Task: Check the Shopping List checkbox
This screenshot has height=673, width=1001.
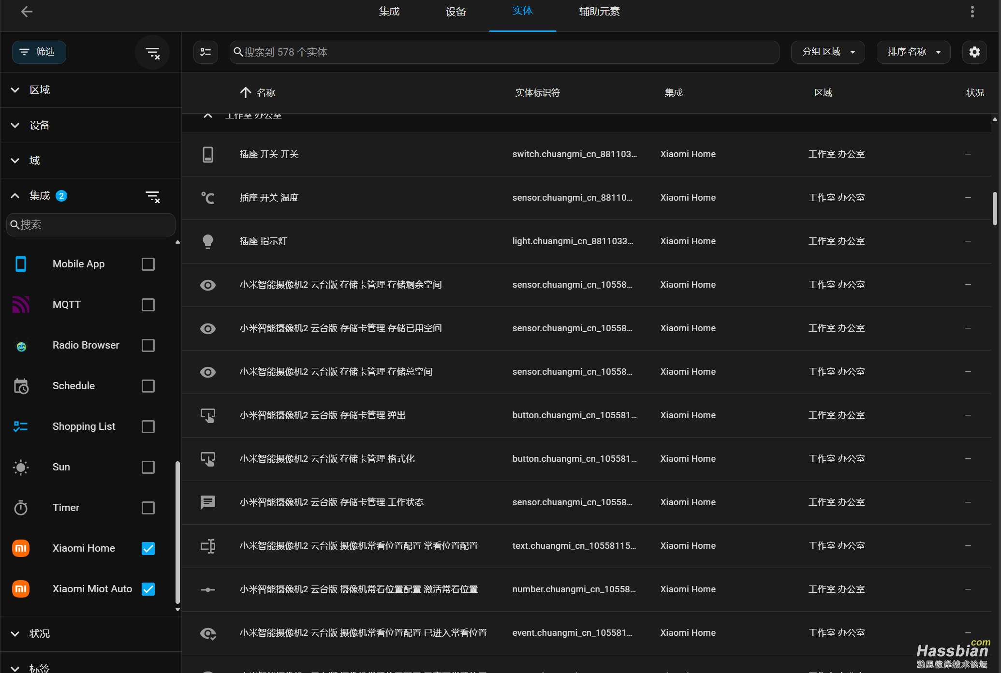Action: click(148, 426)
